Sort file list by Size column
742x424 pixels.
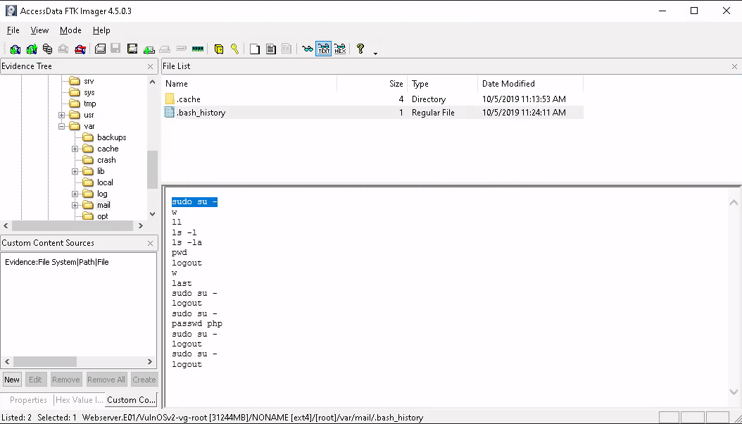click(372, 84)
